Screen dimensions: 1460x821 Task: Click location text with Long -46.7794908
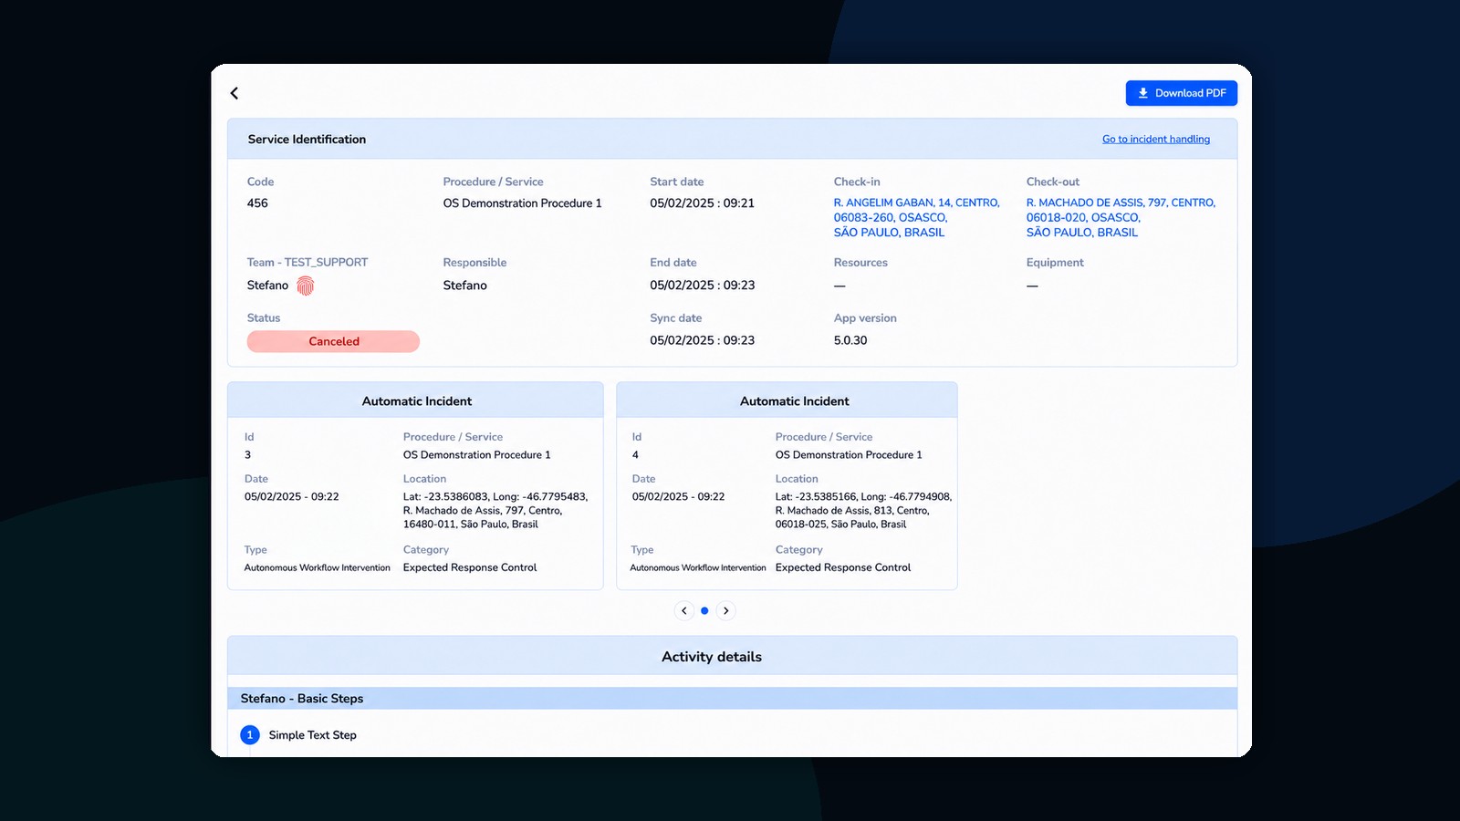pyautogui.click(x=863, y=511)
